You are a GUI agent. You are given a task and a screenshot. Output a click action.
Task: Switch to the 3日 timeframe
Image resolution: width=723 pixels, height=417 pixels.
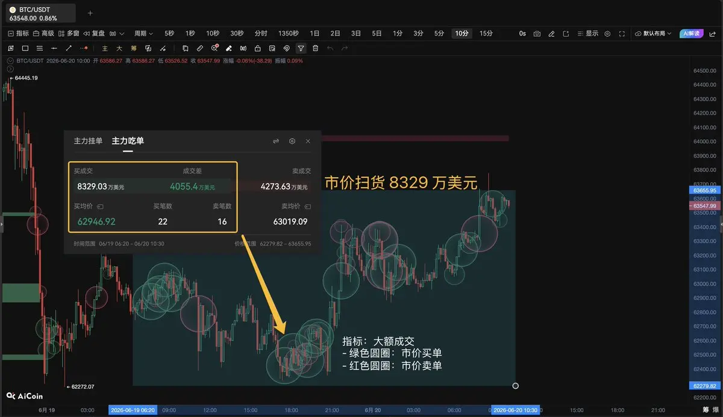356,34
